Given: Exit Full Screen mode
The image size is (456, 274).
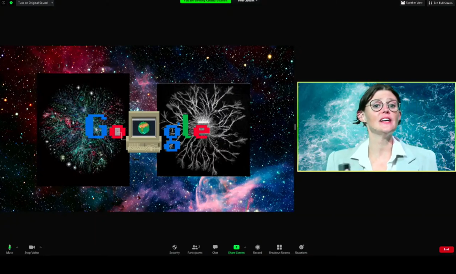Looking at the screenshot, I should coord(441,3).
